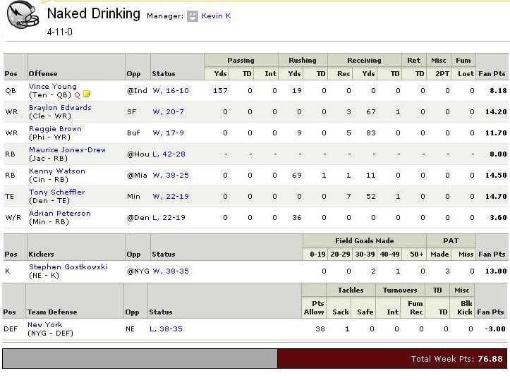View L, 22-19 result for Adrian Peterson
This screenshot has height=380, width=510.
tap(169, 217)
